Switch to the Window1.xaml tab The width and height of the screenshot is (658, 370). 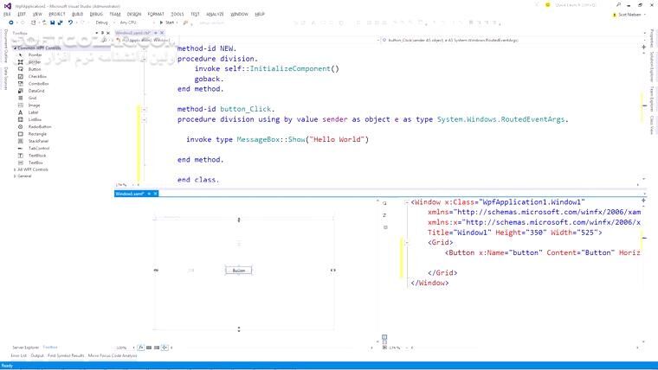click(129, 194)
